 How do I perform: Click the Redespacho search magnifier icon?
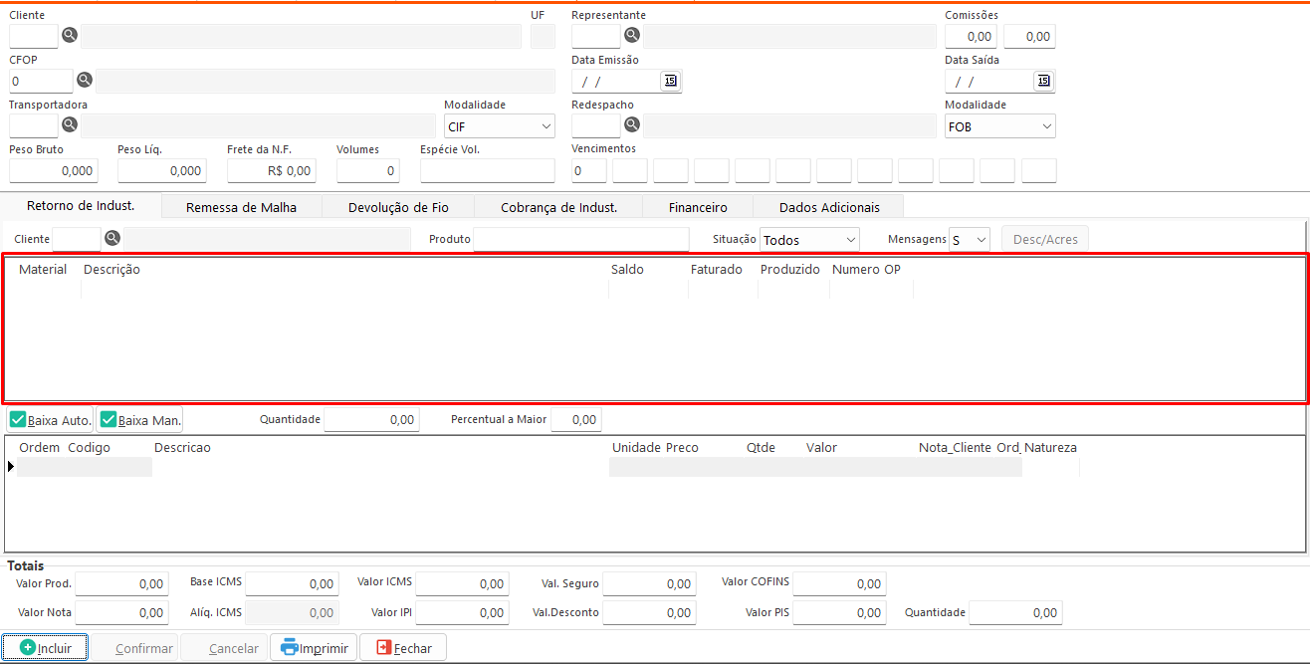click(x=632, y=124)
